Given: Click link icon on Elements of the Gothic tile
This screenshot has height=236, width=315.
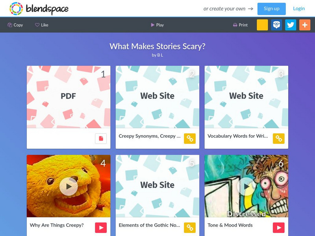Looking at the screenshot, I should point(190,228).
